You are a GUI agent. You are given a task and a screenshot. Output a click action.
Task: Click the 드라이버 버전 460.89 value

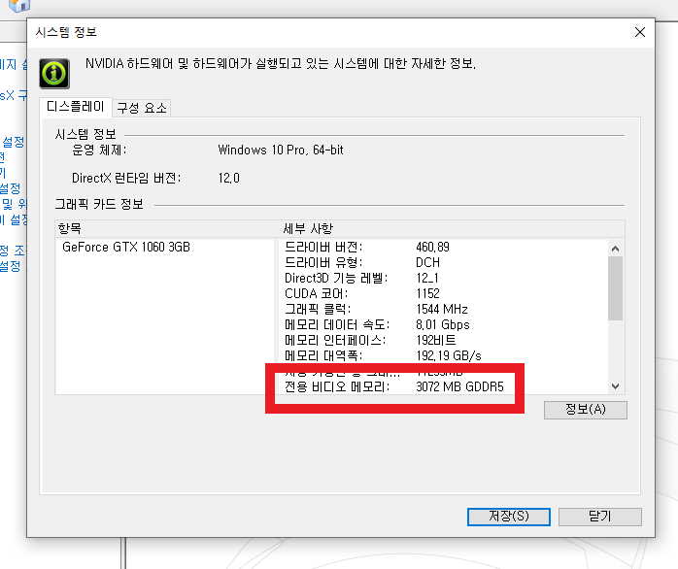click(x=432, y=247)
